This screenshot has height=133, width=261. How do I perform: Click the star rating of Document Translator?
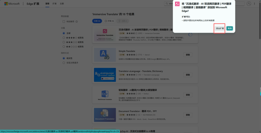[132, 115]
